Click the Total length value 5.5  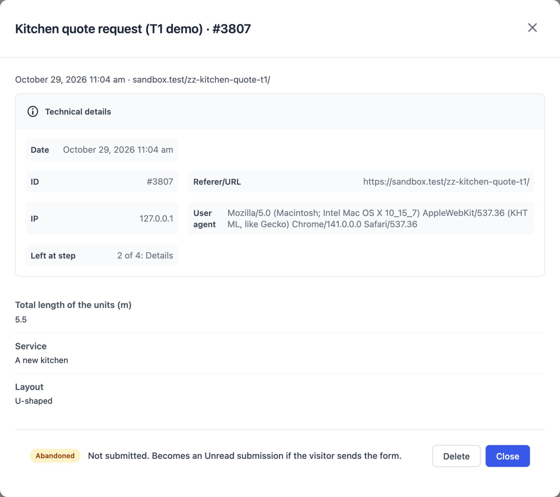(21, 319)
